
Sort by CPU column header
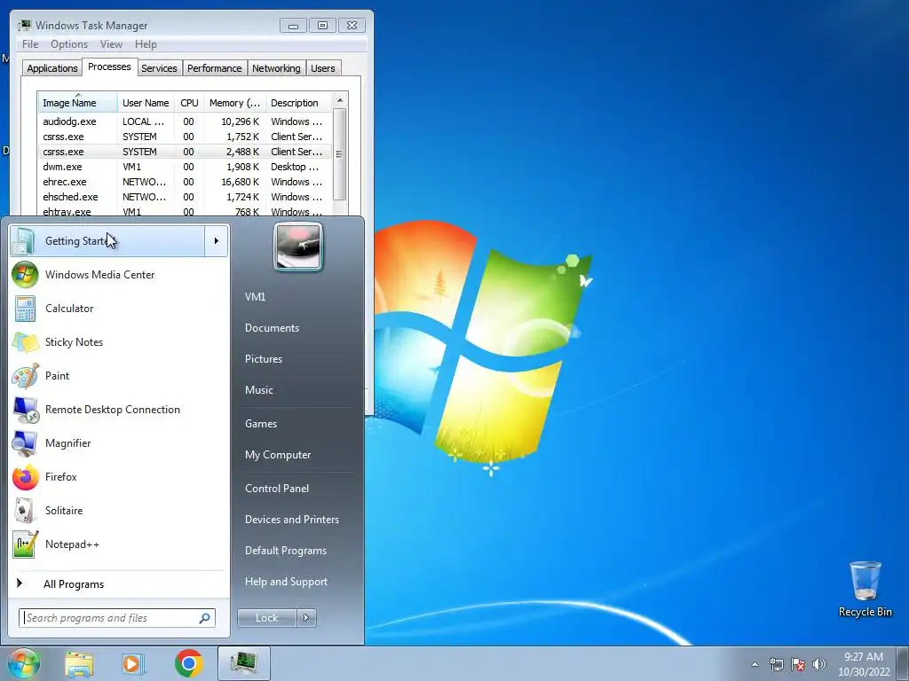pyautogui.click(x=189, y=103)
